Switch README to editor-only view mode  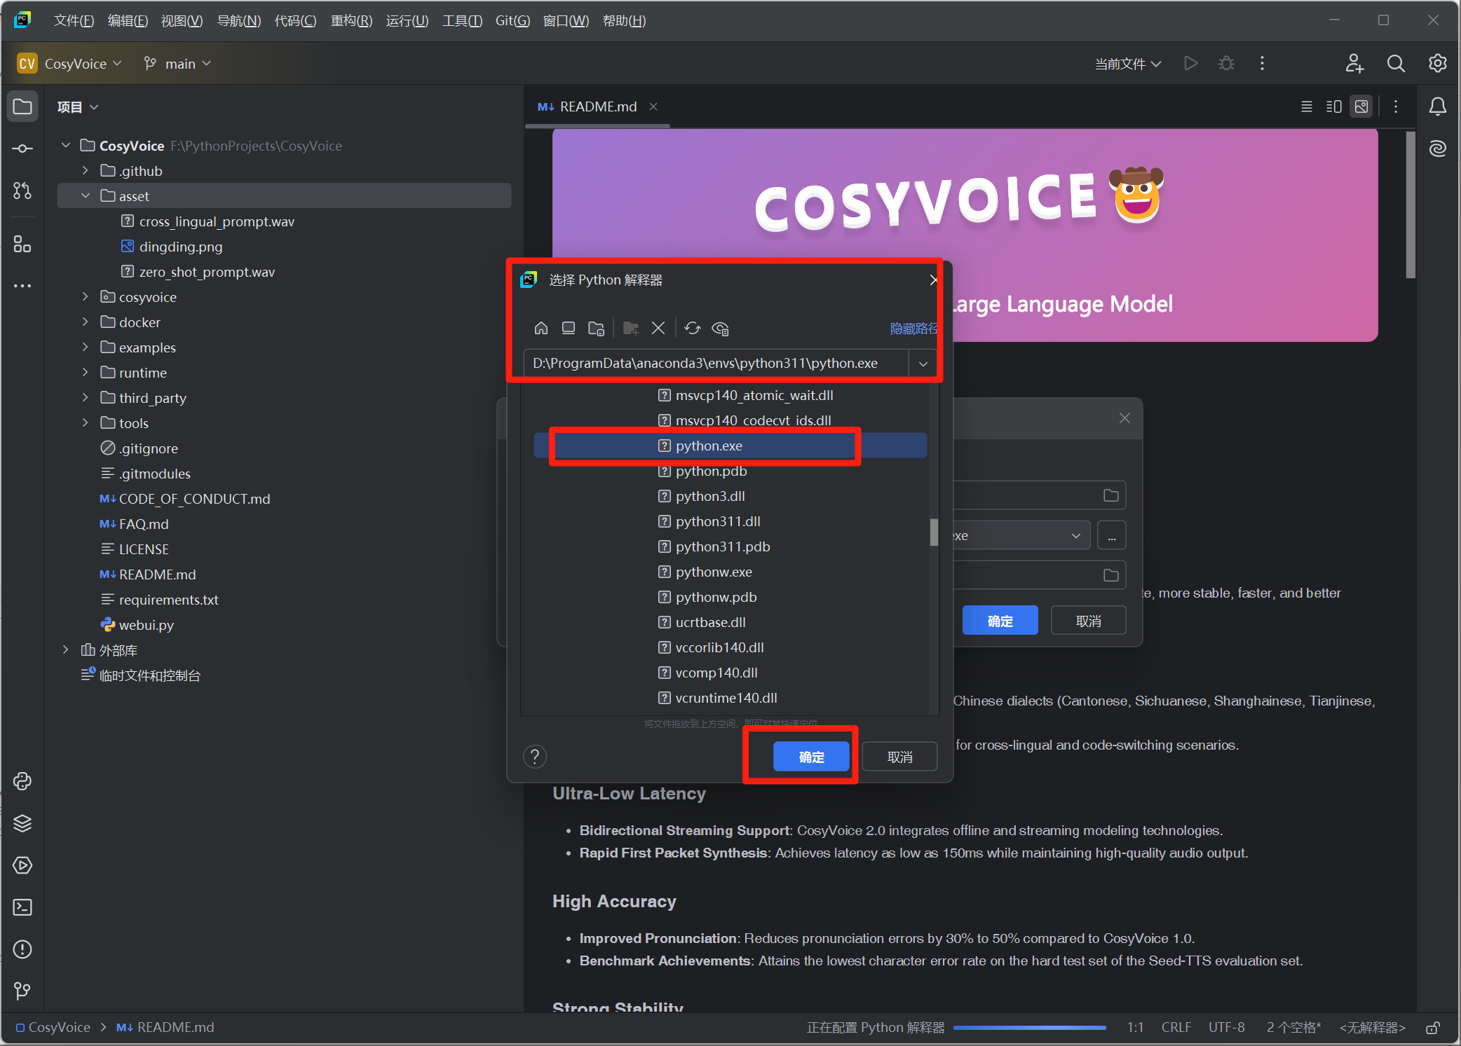click(1306, 106)
